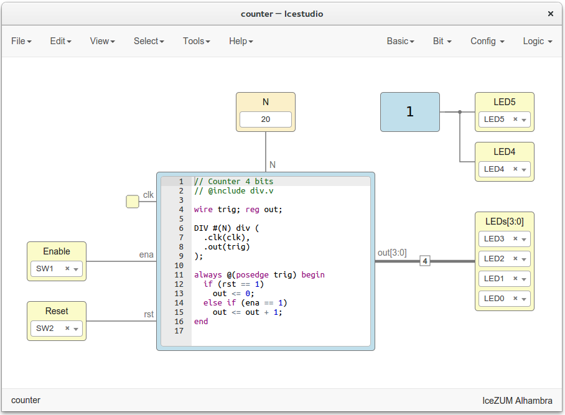
Task: Select the Enable input block title
Action: 57,251
